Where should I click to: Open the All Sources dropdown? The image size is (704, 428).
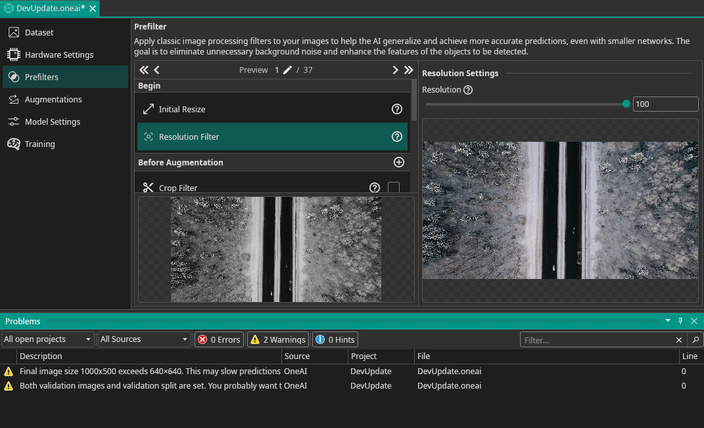click(x=145, y=339)
